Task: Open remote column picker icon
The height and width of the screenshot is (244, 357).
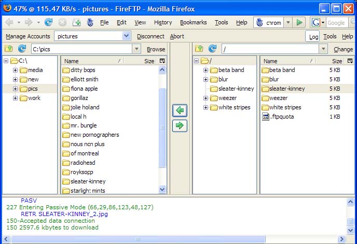Action: click(x=350, y=61)
